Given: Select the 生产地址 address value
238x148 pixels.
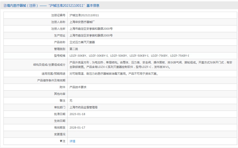Looking at the screenshot, I should pyautogui.click(x=91, y=35).
